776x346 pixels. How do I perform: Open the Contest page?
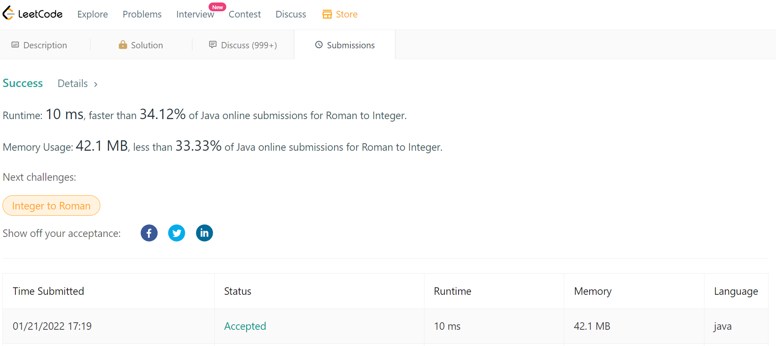[245, 14]
